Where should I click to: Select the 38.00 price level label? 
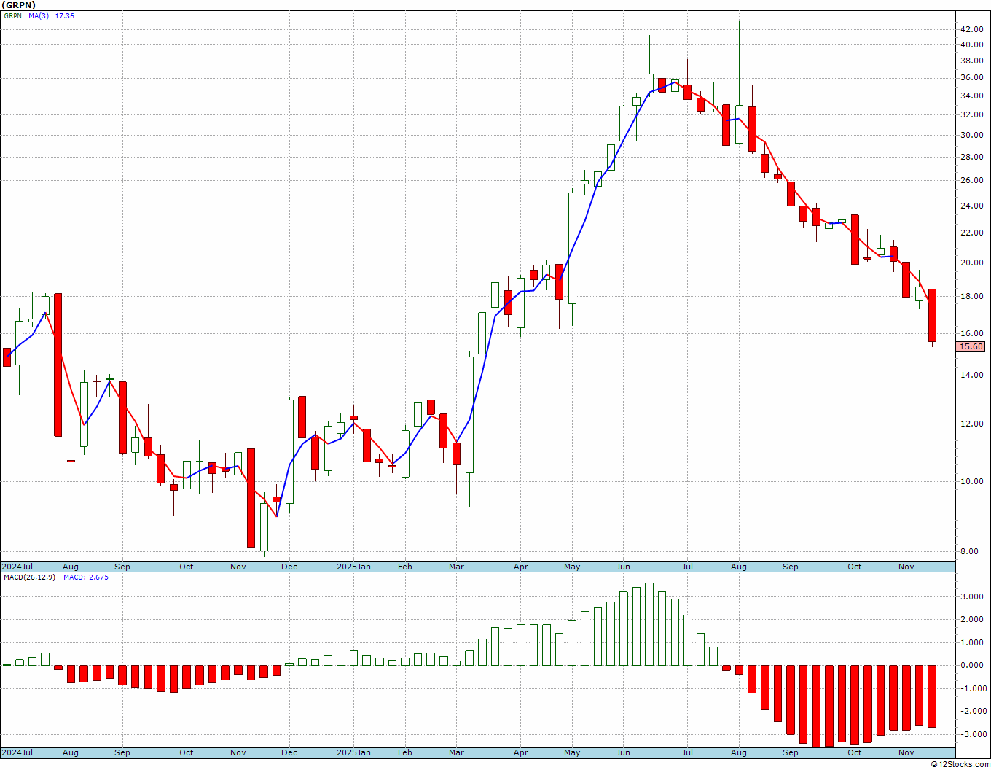point(971,61)
